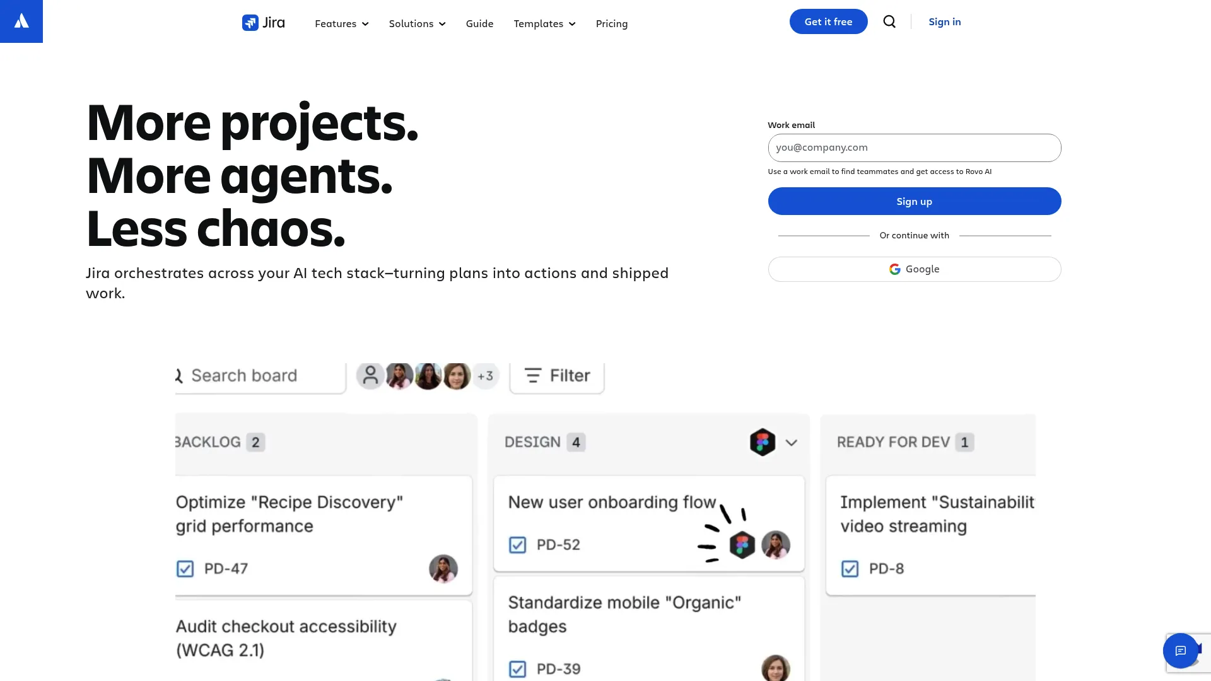Click the Google logo icon
The height and width of the screenshot is (681, 1211).
click(895, 269)
